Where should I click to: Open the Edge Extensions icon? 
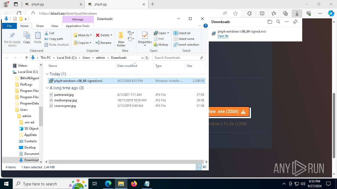(249, 13)
